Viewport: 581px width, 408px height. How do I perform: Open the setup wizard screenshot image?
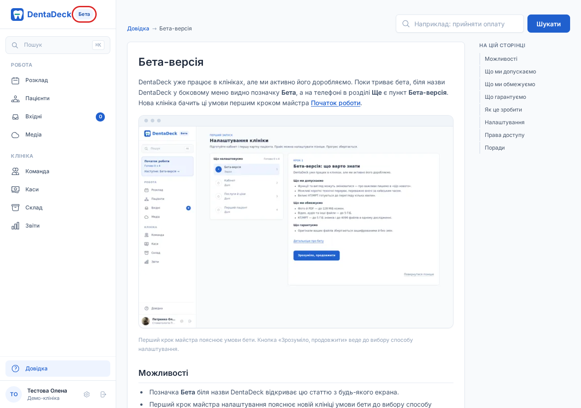[x=296, y=222]
